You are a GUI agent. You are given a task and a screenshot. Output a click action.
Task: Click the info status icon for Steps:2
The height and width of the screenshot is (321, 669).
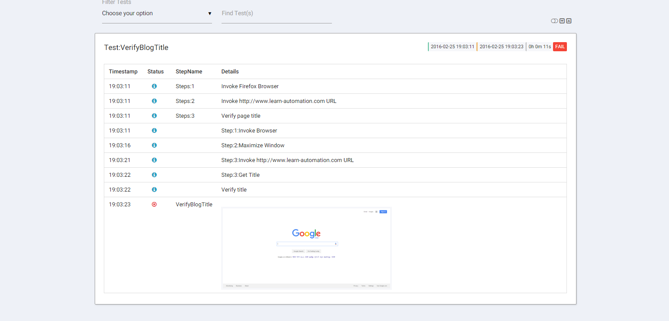point(154,101)
